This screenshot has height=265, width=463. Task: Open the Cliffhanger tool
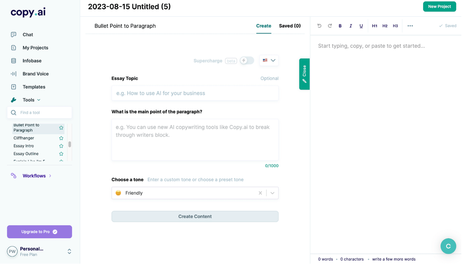click(24, 138)
